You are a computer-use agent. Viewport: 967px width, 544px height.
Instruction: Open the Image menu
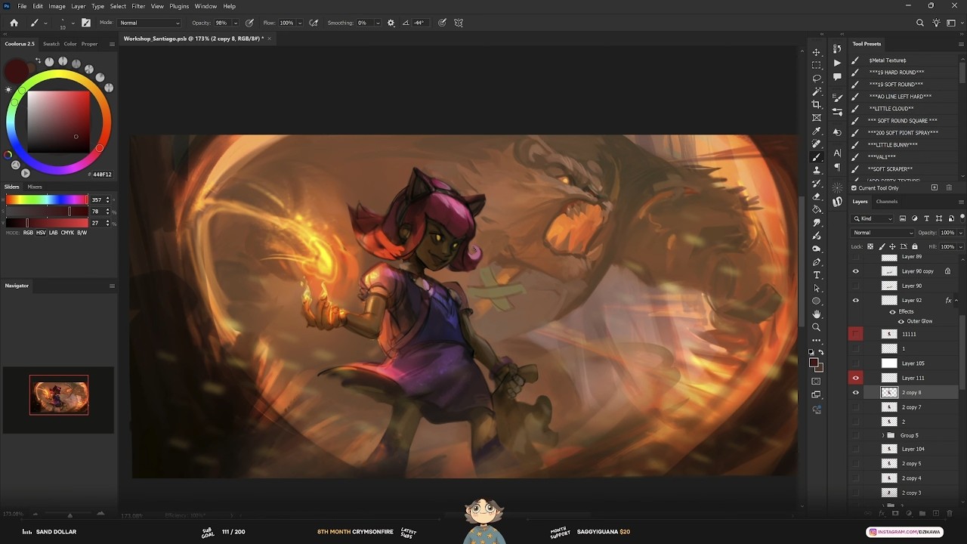tap(57, 6)
